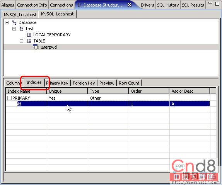The width and height of the screenshot is (222, 185).
Task: Select the userpwd table icon
Action: click(36, 47)
